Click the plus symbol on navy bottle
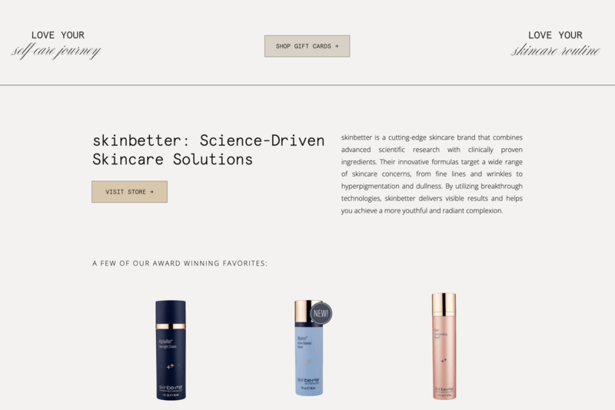The height and width of the screenshot is (410, 615). (170, 366)
